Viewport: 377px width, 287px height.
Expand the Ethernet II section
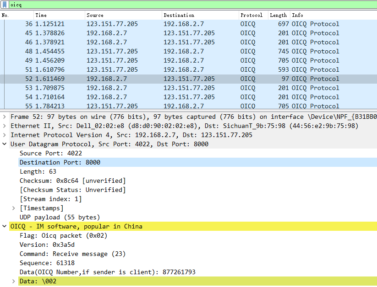coord(5,126)
